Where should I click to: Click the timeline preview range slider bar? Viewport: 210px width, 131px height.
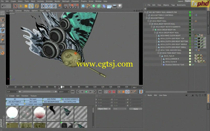click(38, 92)
